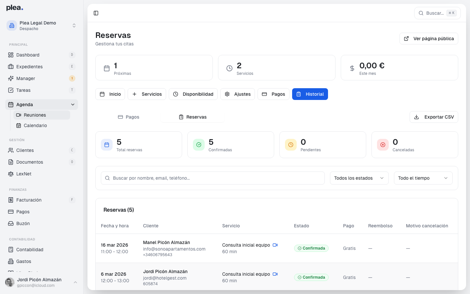470x294 pixels.
Task: Click the plea. logo
Action: [15, 8]
